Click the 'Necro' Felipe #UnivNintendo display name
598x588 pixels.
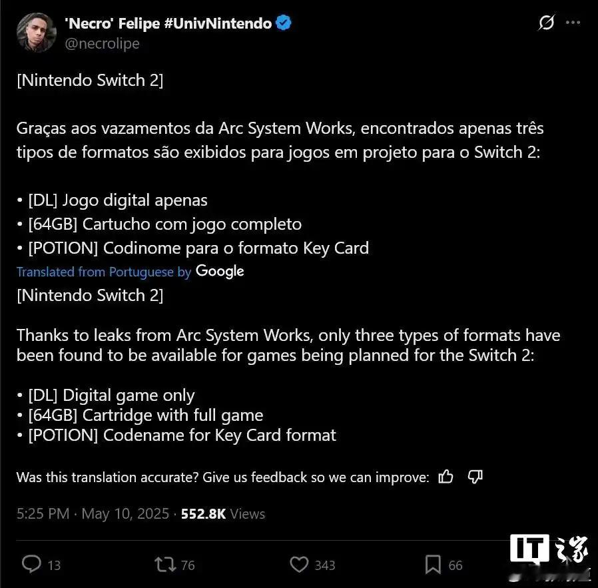(x=168, y=23)
